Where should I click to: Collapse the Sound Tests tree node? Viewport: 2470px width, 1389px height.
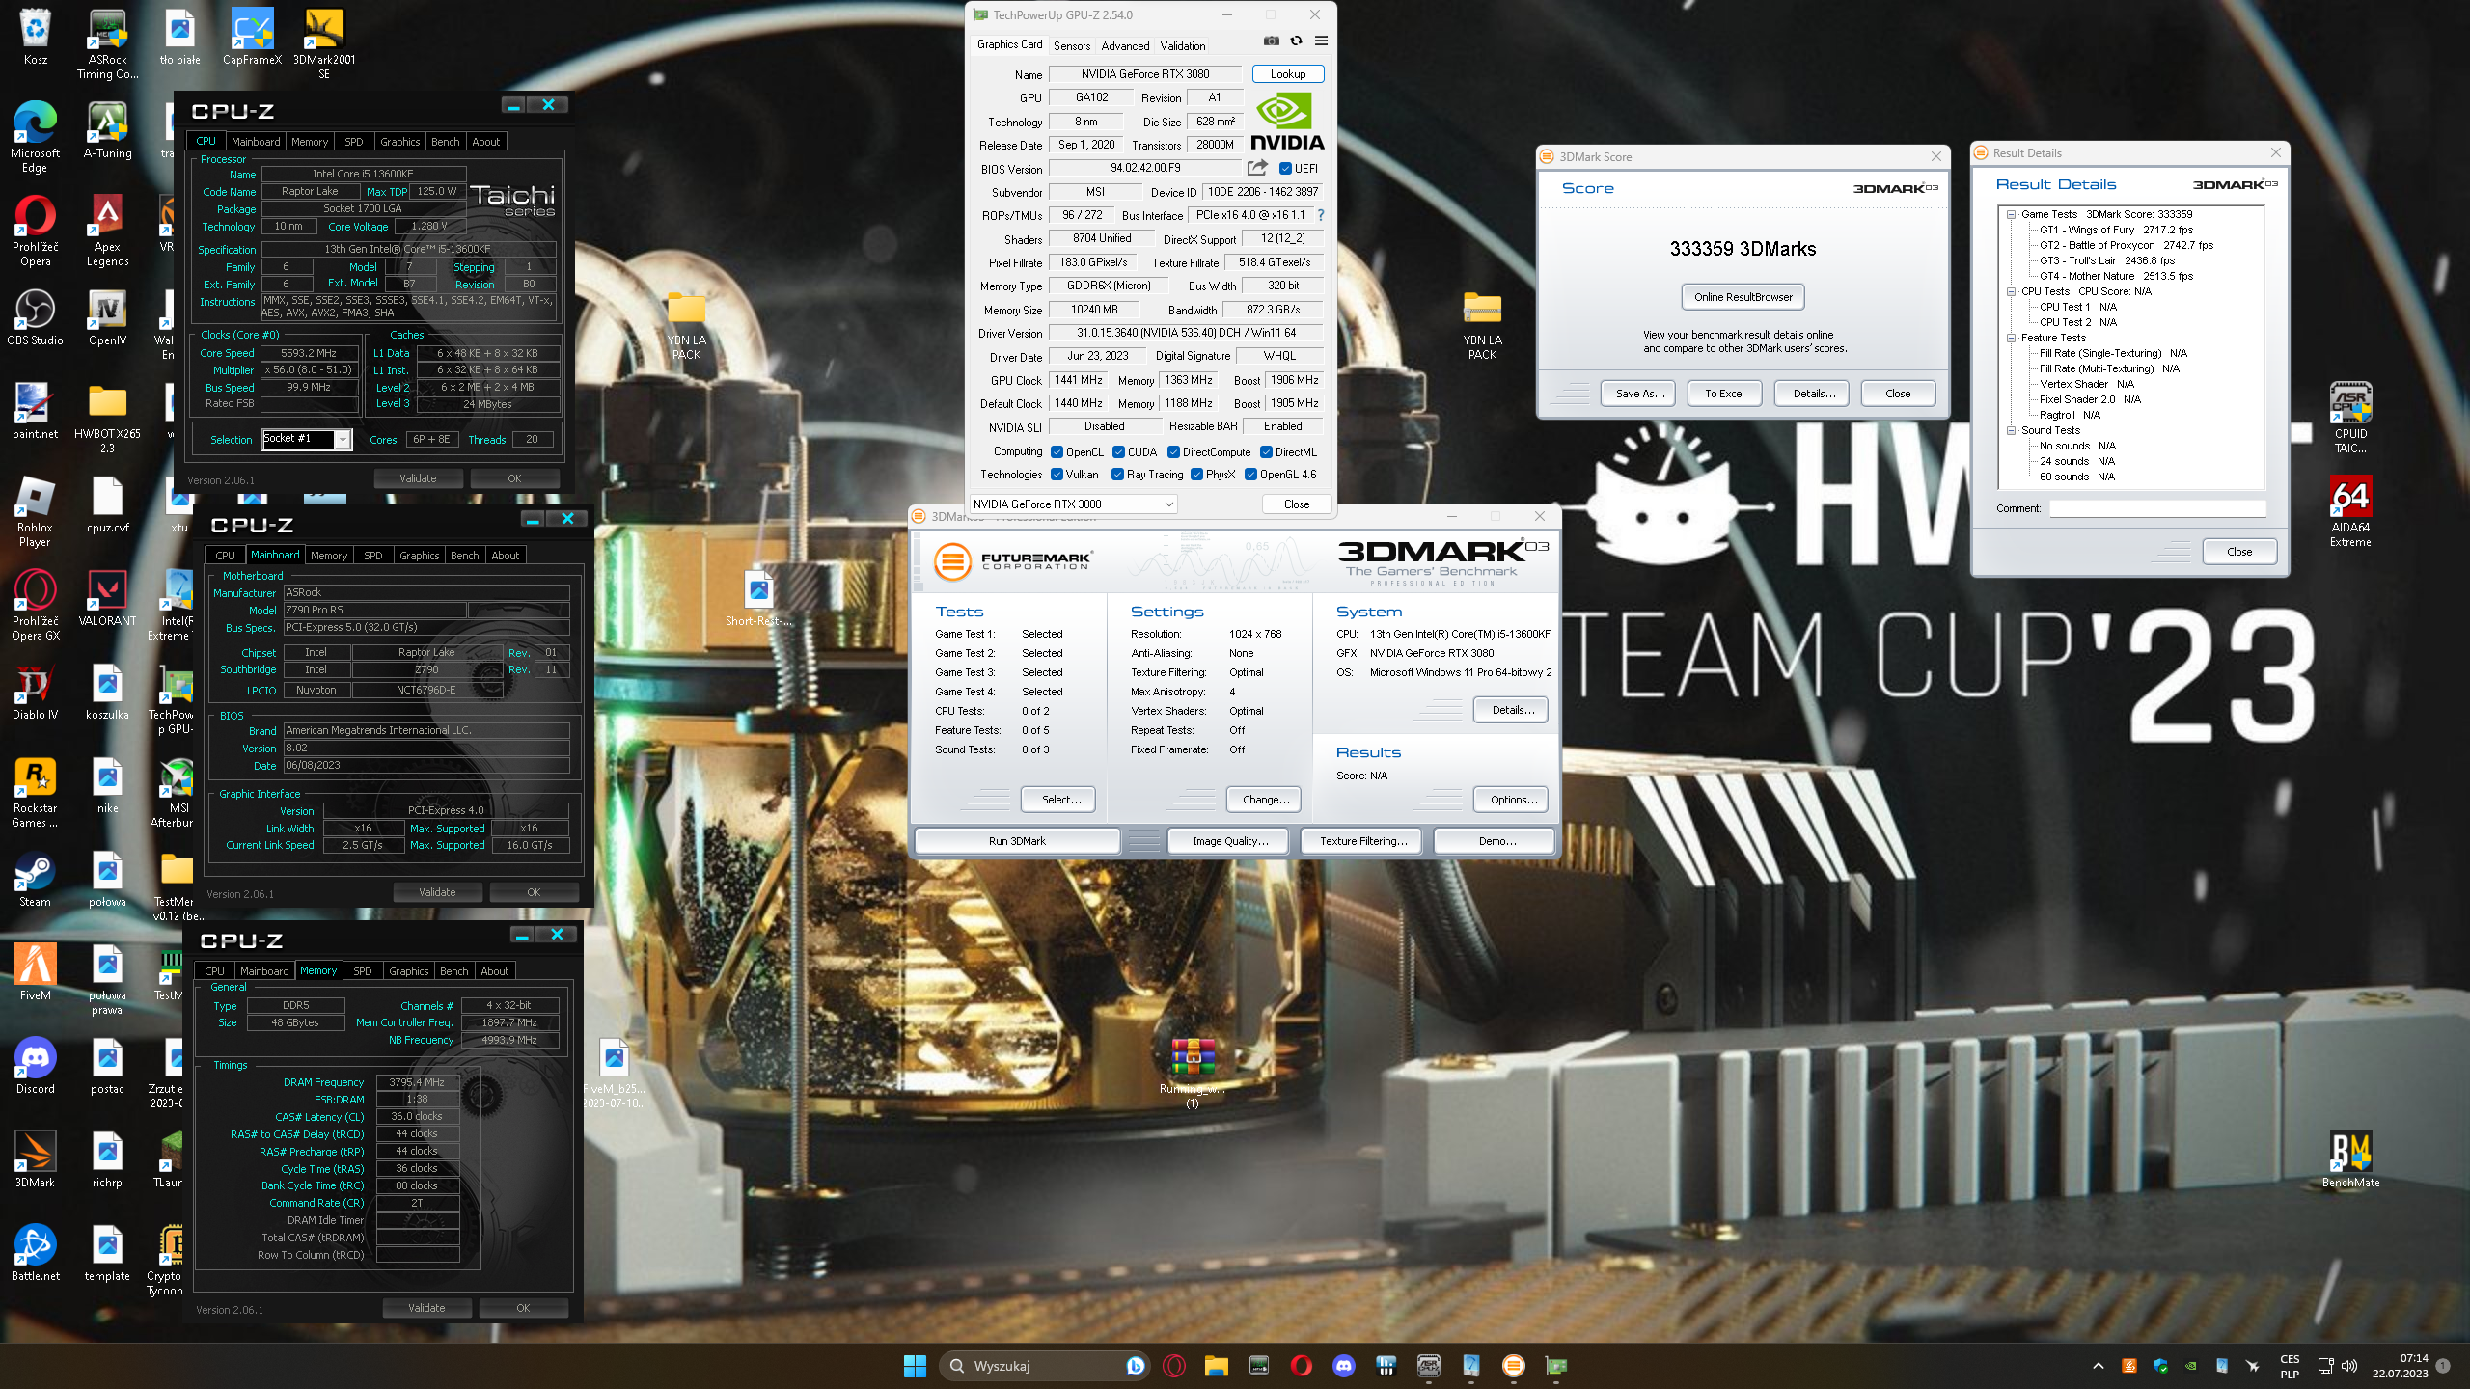[2012, 430]
